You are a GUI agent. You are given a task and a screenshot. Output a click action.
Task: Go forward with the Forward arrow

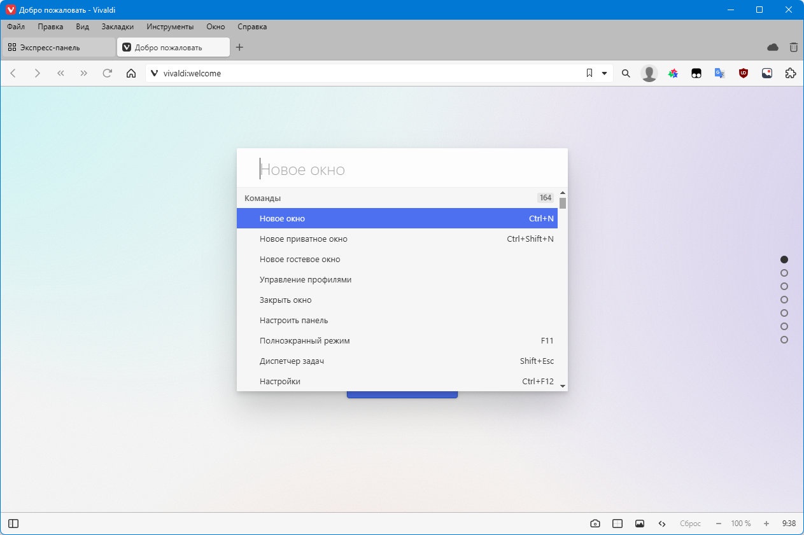coord(37,73)
